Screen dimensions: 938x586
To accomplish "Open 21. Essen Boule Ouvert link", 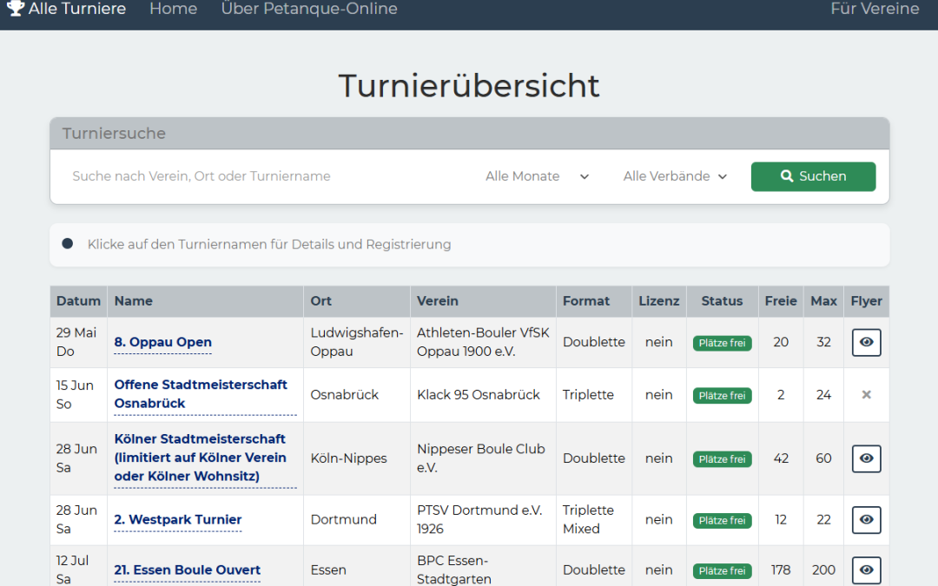I will click(188, 570).
